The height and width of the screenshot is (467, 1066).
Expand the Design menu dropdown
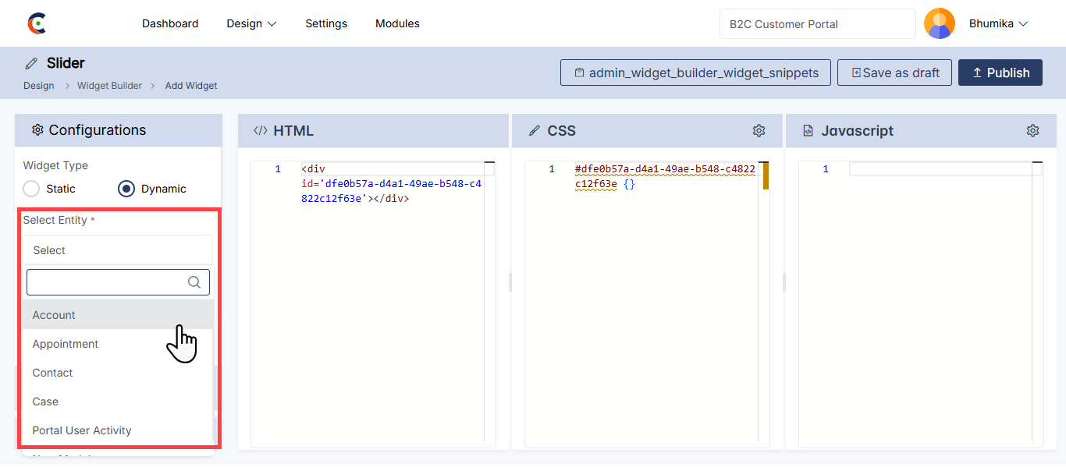pos(251,23)
